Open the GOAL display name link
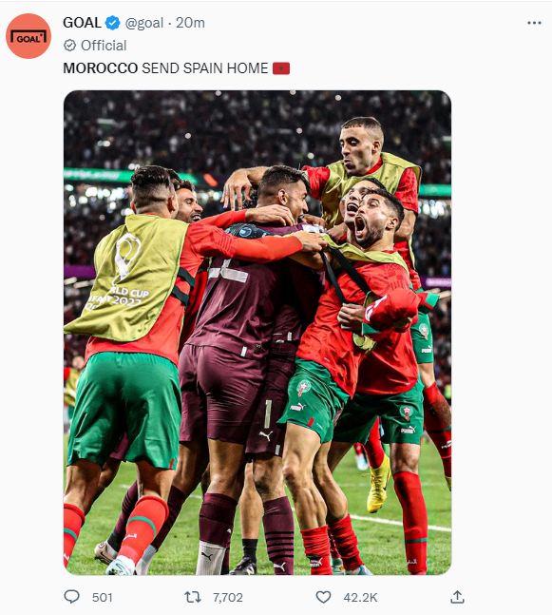 [x=82, y=23]
